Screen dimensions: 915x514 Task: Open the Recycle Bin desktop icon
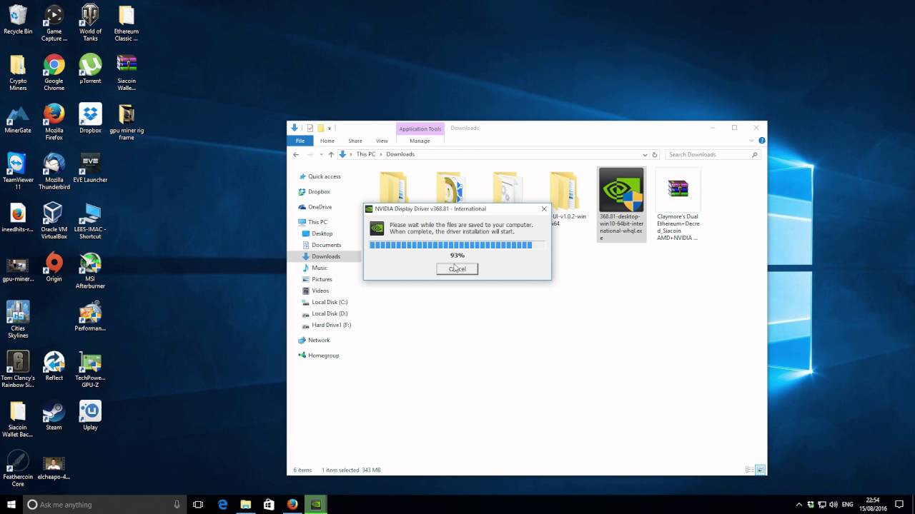tap(18, 20)
